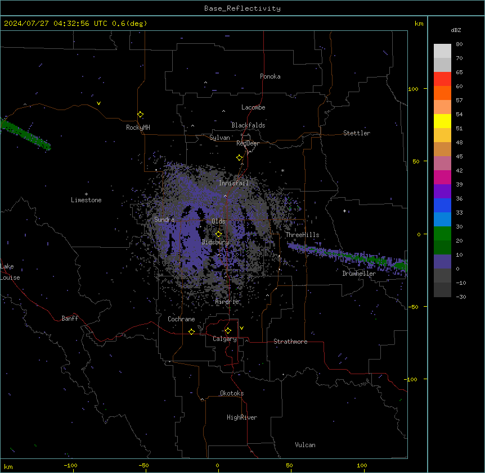The image size is (485, 473).
Task: Click the Didsbury city label
Action: (215, 242)
